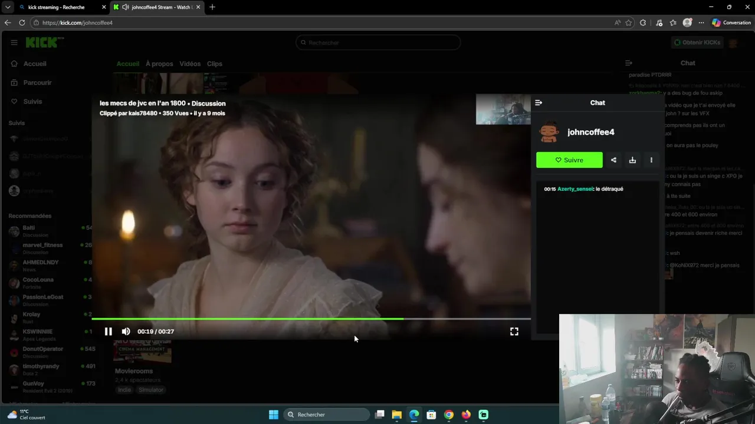755x424 pixels.
Task: Open recommended channel CocoLouna
Action: pos(50,283)
